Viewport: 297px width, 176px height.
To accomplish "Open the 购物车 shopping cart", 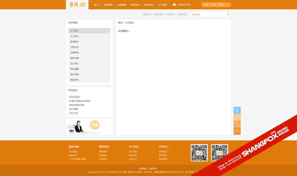I will click(x=223, y=5).
